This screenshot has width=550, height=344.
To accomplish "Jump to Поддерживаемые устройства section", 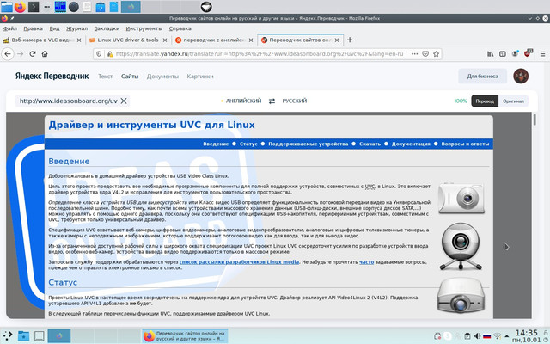I will [x=308, y=144].
